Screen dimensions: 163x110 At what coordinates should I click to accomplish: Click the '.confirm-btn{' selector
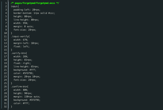(20, 87)
